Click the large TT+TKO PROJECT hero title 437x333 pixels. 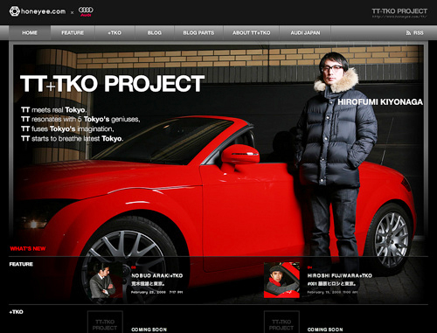coord(113,84)
